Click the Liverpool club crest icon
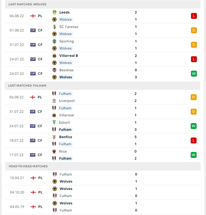The height and width of the screenshot is (215, 206). 54,101
